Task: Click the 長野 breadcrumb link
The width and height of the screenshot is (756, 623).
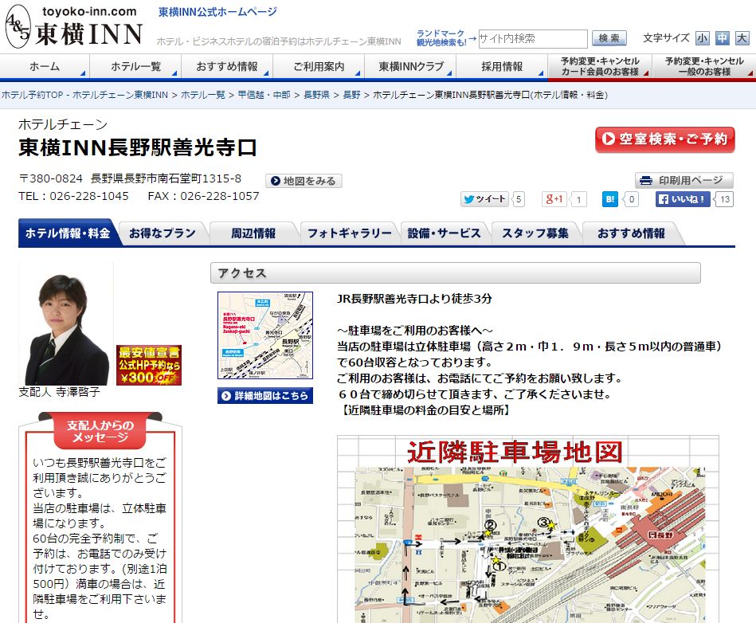Action: (351, 95)
